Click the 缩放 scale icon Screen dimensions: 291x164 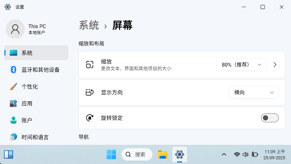tap(90, 65)
